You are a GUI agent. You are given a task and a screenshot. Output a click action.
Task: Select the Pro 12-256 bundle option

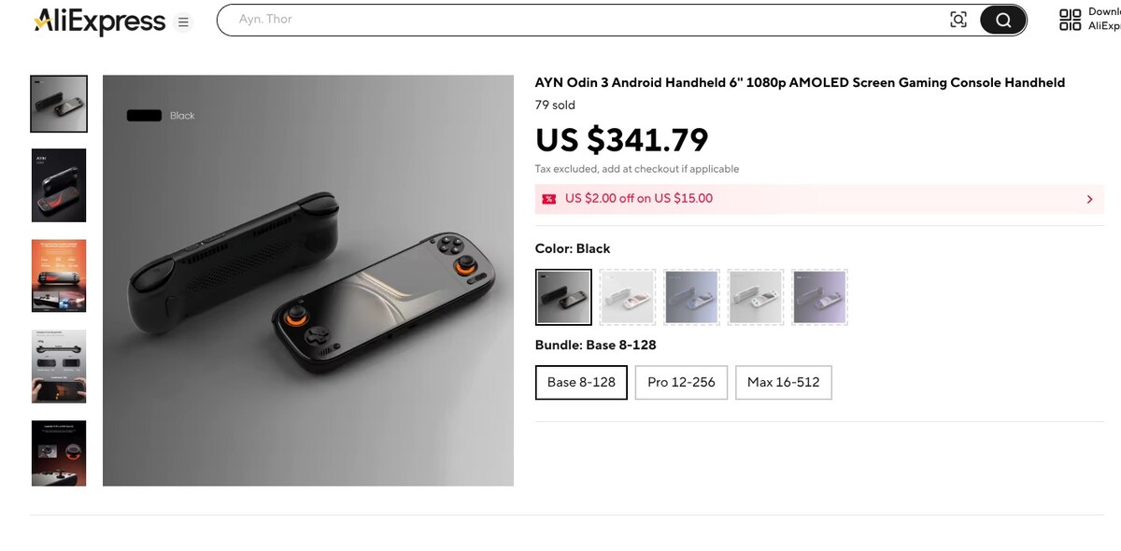tap(681, 382)
